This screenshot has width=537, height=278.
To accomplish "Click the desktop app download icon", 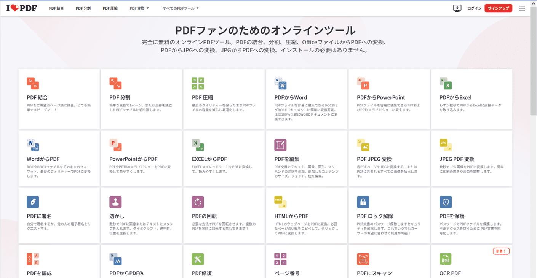I will tap(457, 8).
